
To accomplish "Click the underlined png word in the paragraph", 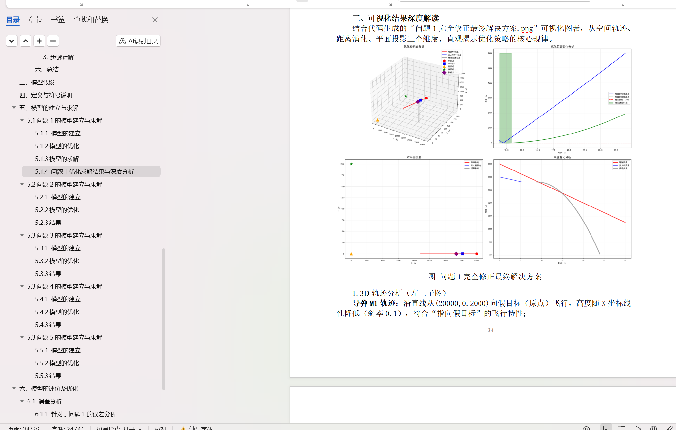I will tap(527, 28).
